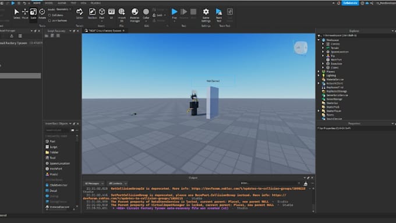Collapse the Workspace tree node

(x=319, y=40)
